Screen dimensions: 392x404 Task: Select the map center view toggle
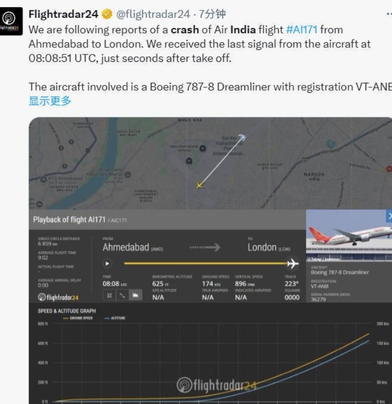(110, 296)
